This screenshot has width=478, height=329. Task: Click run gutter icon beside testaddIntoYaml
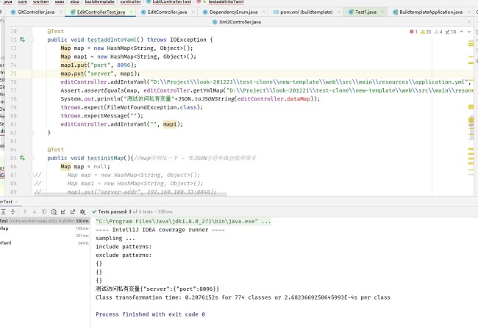(22, 39)
